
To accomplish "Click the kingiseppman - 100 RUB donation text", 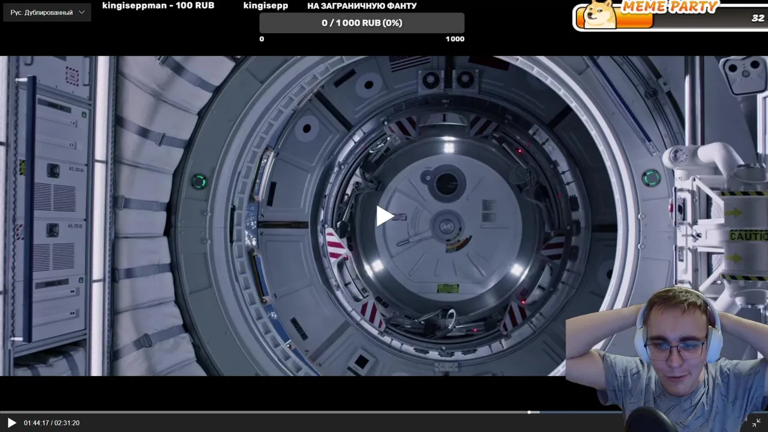I will pyautogui.click(x=158, y=5).
